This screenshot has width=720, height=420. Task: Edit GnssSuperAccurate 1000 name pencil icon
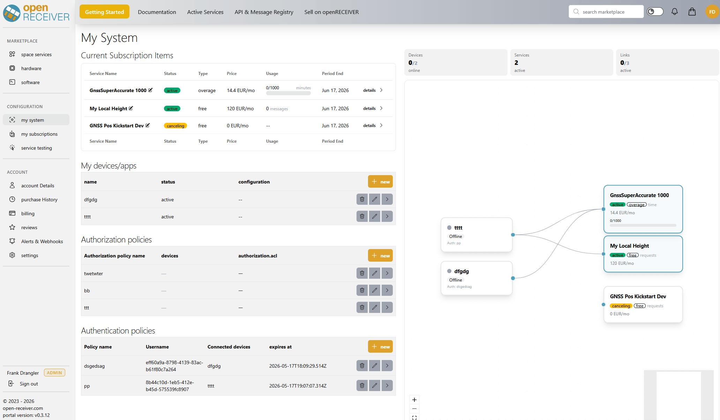(150, 90)
